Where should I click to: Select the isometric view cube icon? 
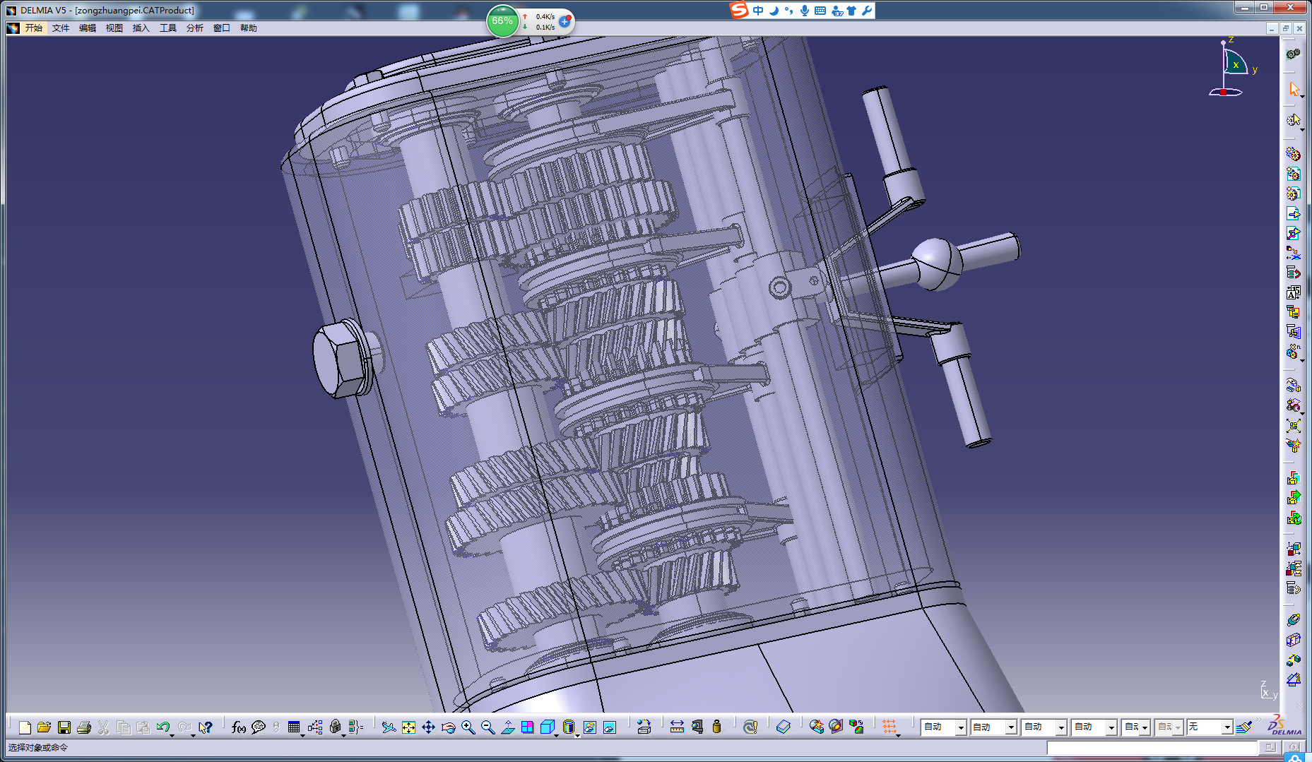[x=547, y=727]
